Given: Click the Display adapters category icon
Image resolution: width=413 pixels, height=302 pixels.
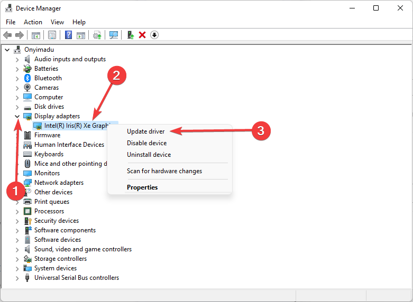Looking at the screenshot, I should tap(27, 116).
